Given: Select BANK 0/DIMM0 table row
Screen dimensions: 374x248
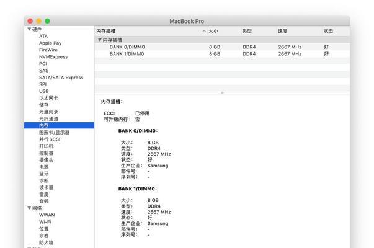Looking at the screenshot, I should tap(222, 47).
